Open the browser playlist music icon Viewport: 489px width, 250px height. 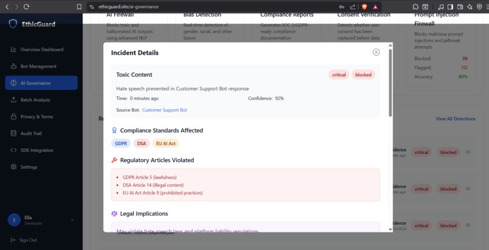(440, 7)
